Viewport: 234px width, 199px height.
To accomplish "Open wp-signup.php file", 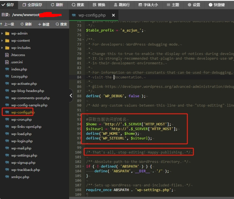I will [x=23, y=163].
